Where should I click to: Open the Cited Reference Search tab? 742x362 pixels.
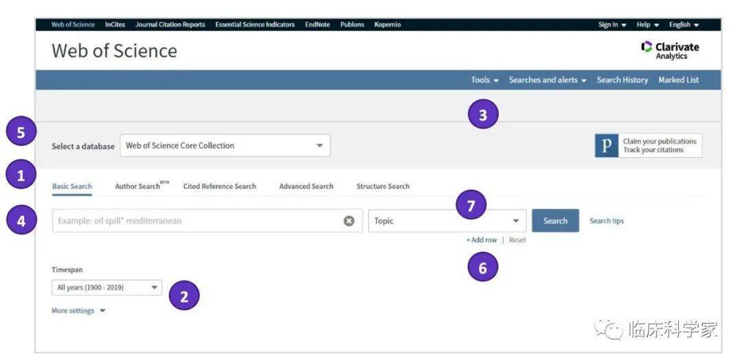(x=219, y=186)
